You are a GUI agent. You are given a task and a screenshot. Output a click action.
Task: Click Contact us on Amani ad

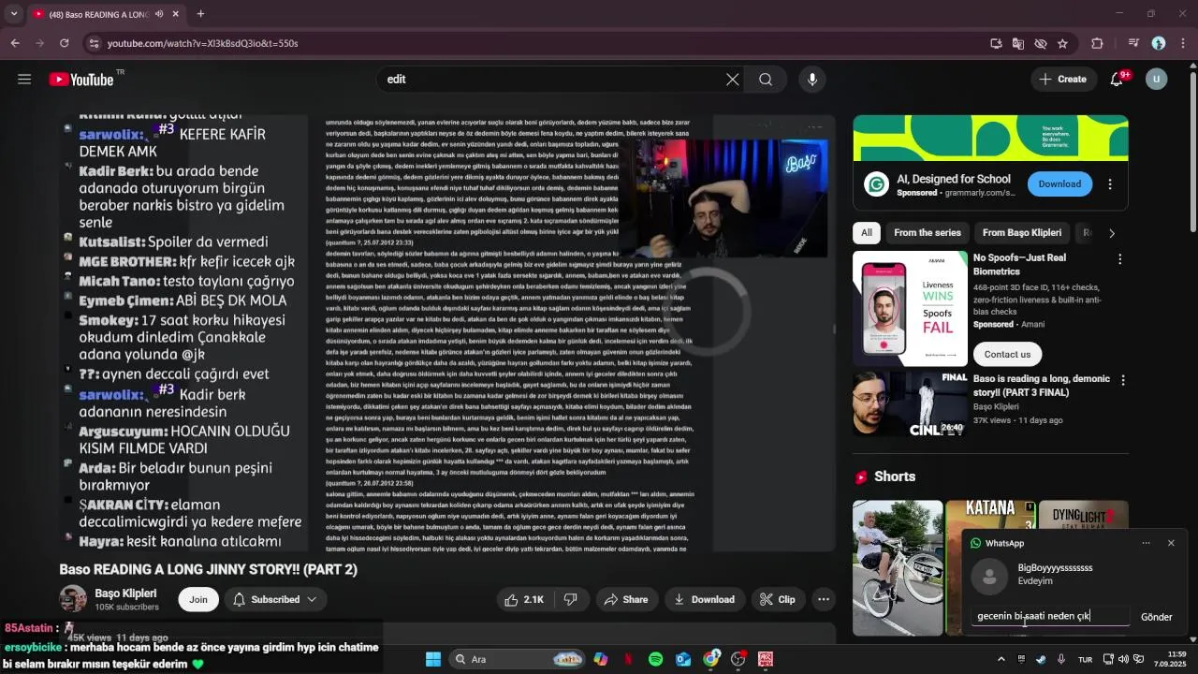1007,355
